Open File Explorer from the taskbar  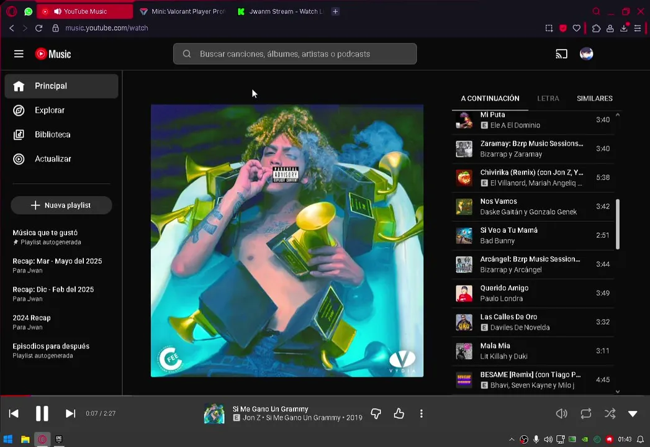coord(25,439)
